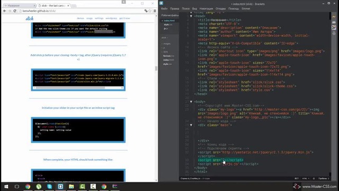Image resolution: width=339 pixels, height=191 pixels.
Task: Close the slick Chrome tab
Action: [x=68, y=6]
